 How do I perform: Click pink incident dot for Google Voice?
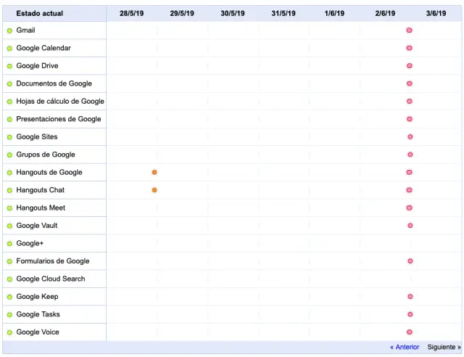click(410, 332)
